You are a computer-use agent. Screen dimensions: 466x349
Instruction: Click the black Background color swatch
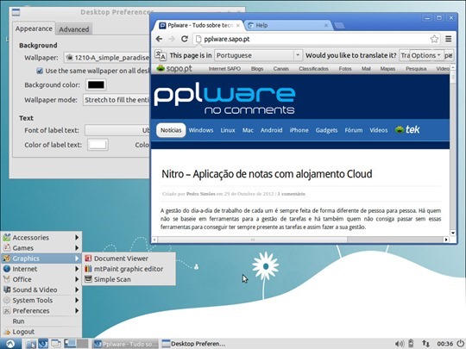(x=96, y=84)
